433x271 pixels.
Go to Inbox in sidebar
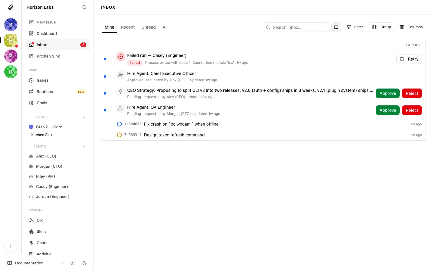[x=57, y=45]
